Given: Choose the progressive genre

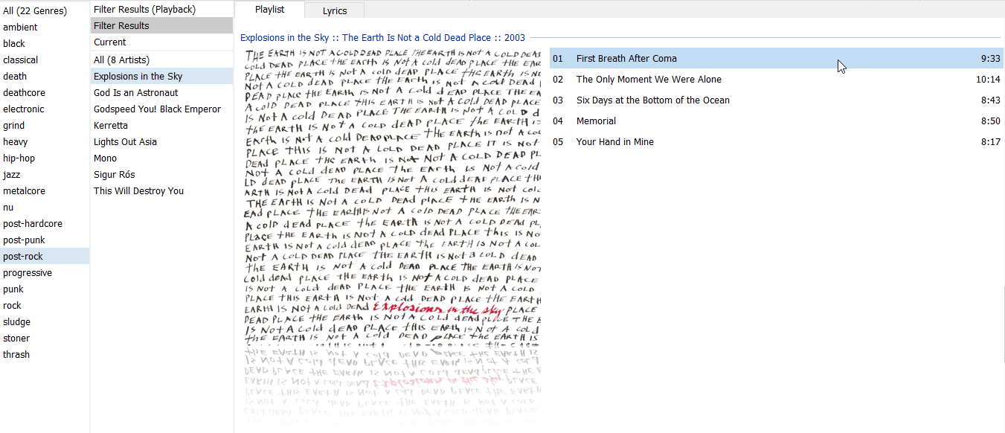Looking at the screenshot, I should (28, 273).
